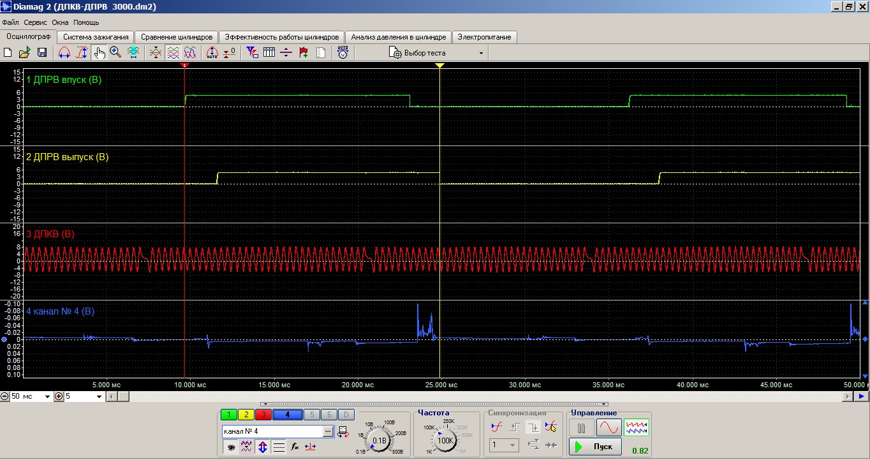
Task: Adjust the 0.1В voltage range knob
Action: [379, 440]
